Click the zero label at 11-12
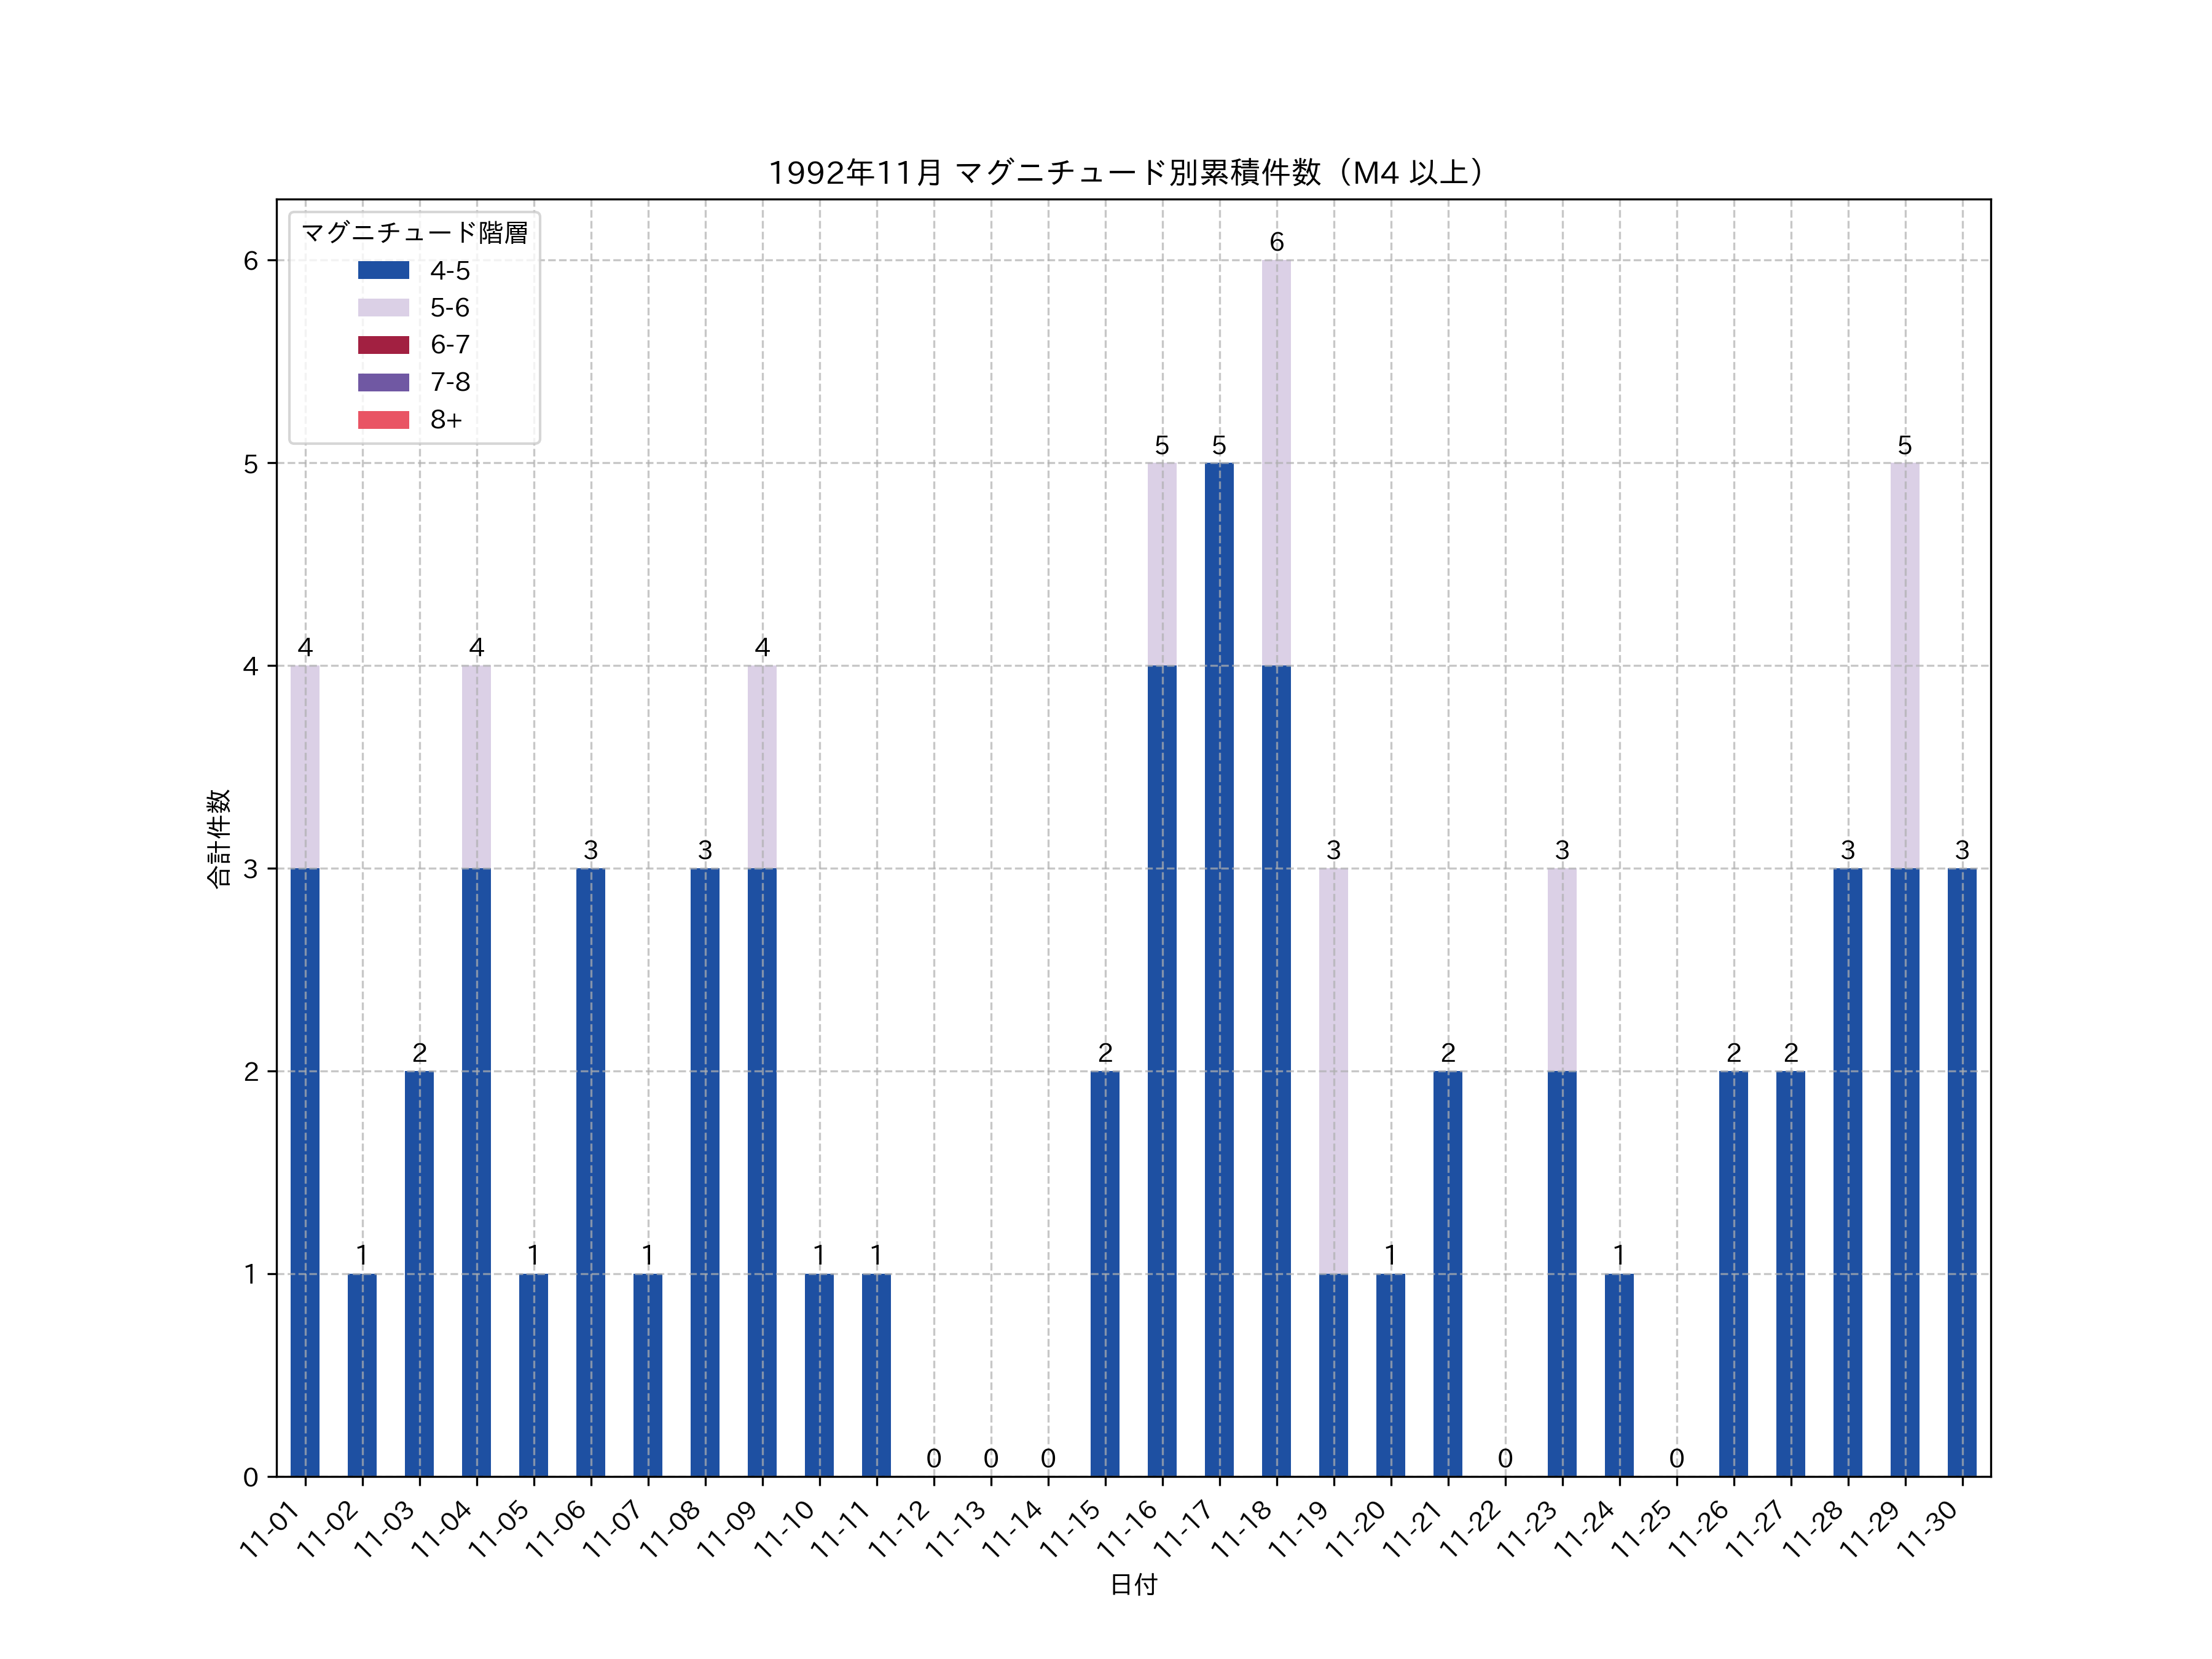This screenshot has width=2212, height=1659. pos(933,1458)
